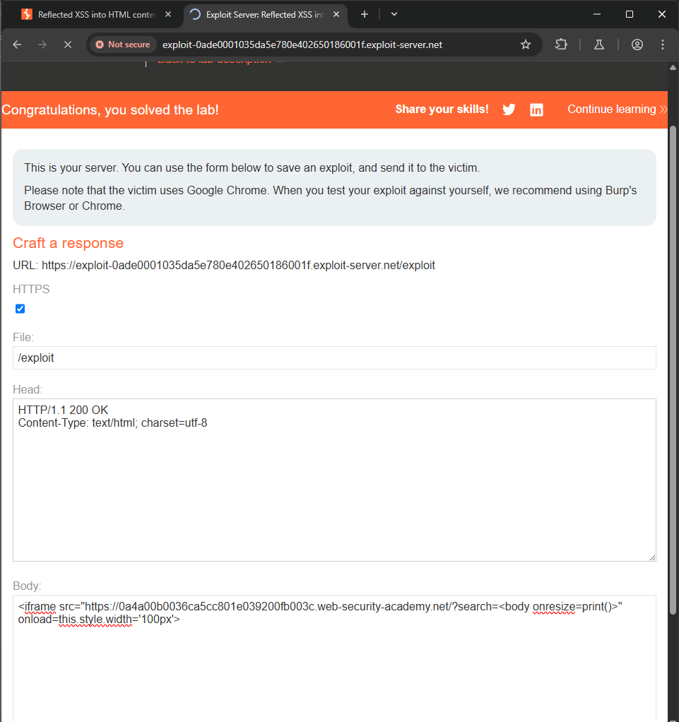Close the browser window
Image resolution: width=679 pixels, height=722 pixels.
coord(662,14)
